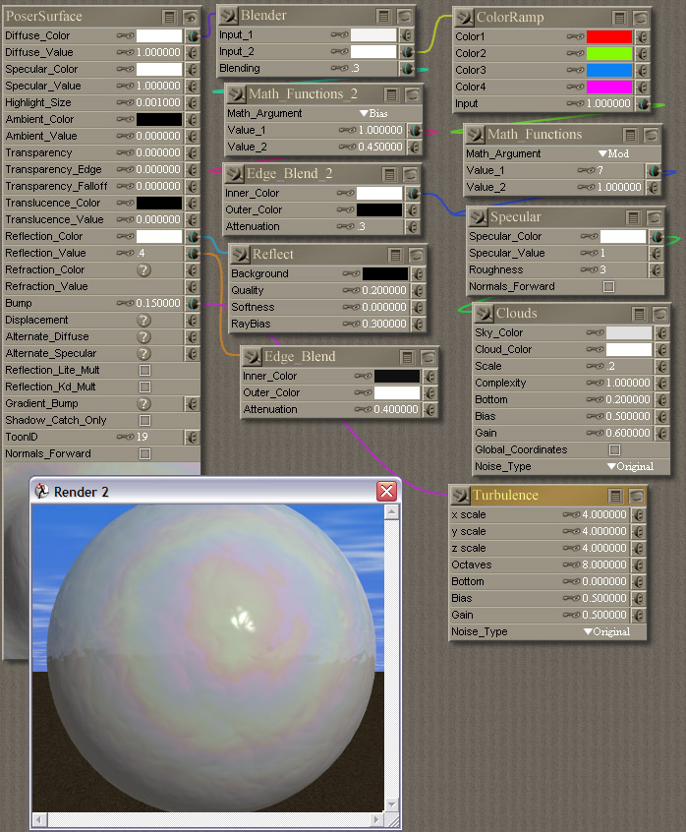Image resolution: width=686 pixels, height=832 pixels.
Task: Click the Reflect node collapse icon
Action: (x=240, y=254)
